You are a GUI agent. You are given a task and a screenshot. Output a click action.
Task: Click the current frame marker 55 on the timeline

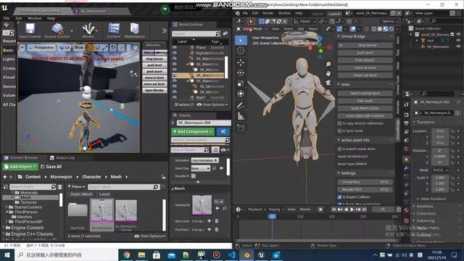[x=272, y=217]
